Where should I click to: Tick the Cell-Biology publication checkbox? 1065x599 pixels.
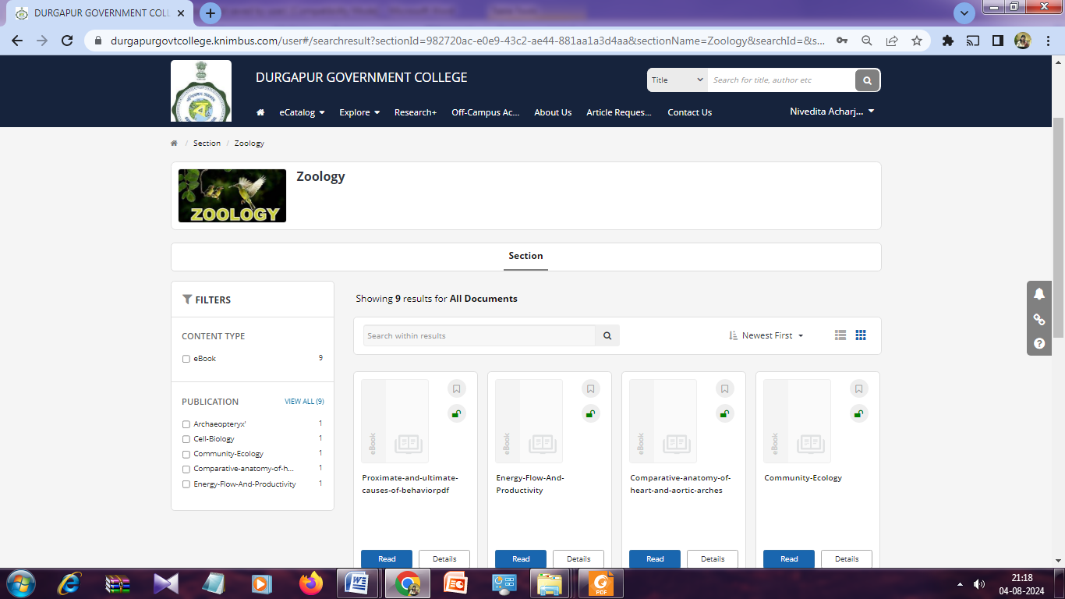pyautogui.click(x=186, y=439)
